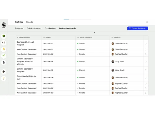The image size is (155, 116).
Task: Click 'Lizzy Selvik' in Advanced Widgets row
Action: 120,62
